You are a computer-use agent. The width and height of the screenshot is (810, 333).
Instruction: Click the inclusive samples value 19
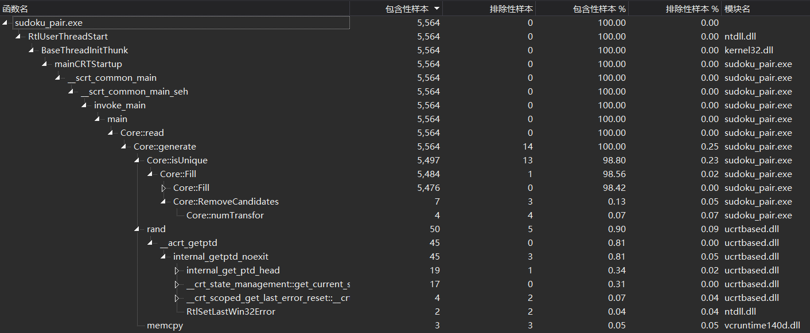click(x=434, y=271)
